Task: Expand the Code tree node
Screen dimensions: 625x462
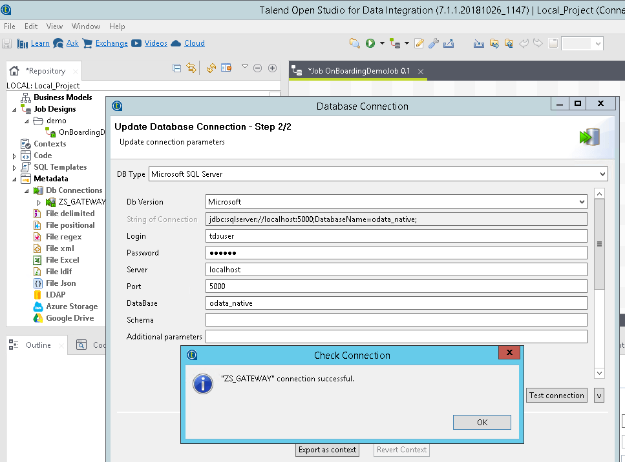Action: (14, 156)
